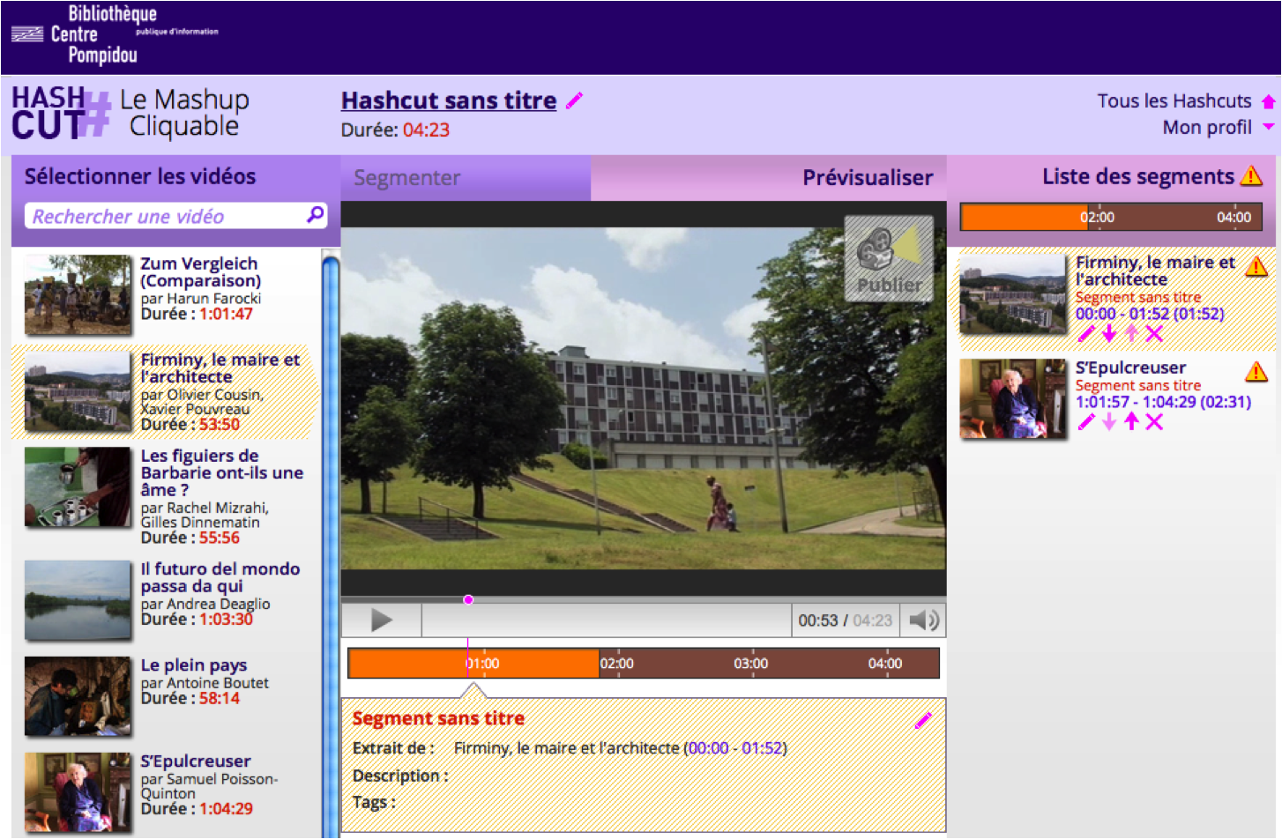Screen dimensions: 1282x839
Task: Switch to the Prévisualiser tab
Action: [x=867, y=178]
